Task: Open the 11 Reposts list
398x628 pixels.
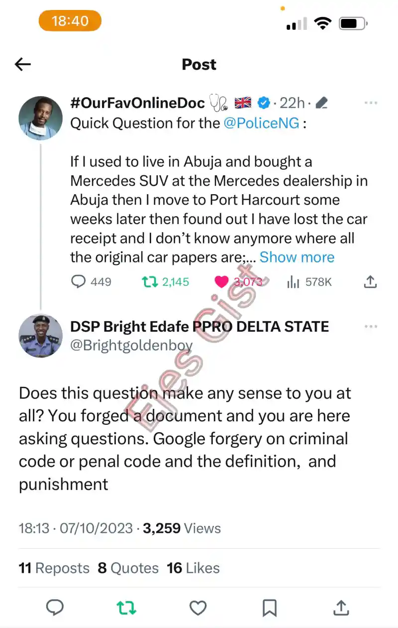Action: click(54, 568)
